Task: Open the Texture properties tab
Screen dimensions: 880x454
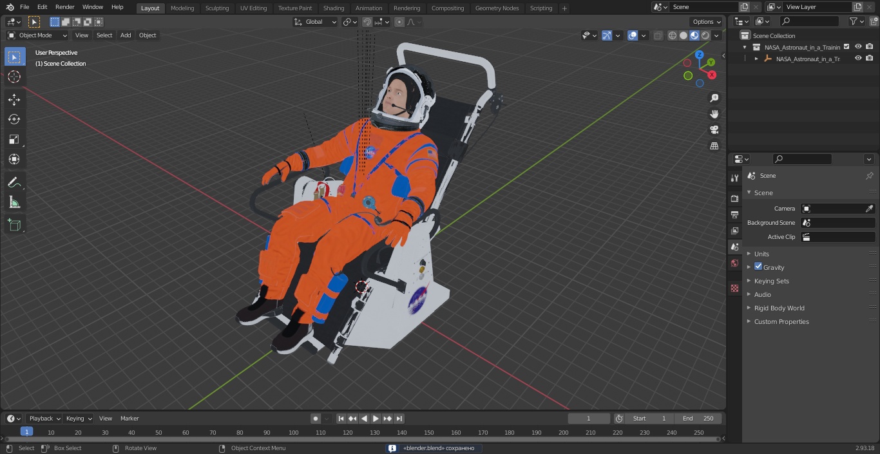Action: point(734,288)
